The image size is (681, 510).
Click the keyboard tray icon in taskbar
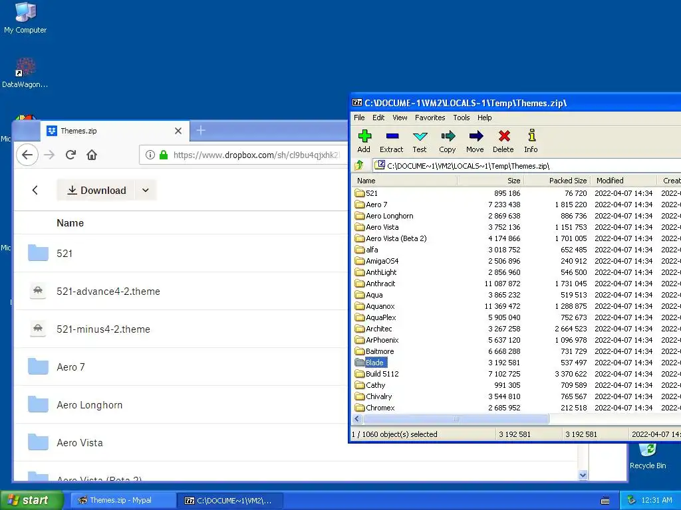click(605, 501)
